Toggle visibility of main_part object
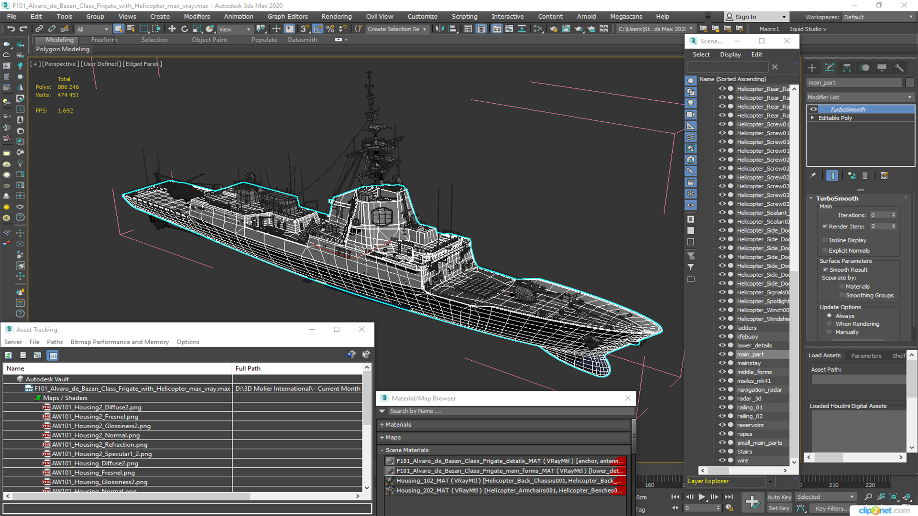This screenshot has width=918, height=516. click(722, 354)
